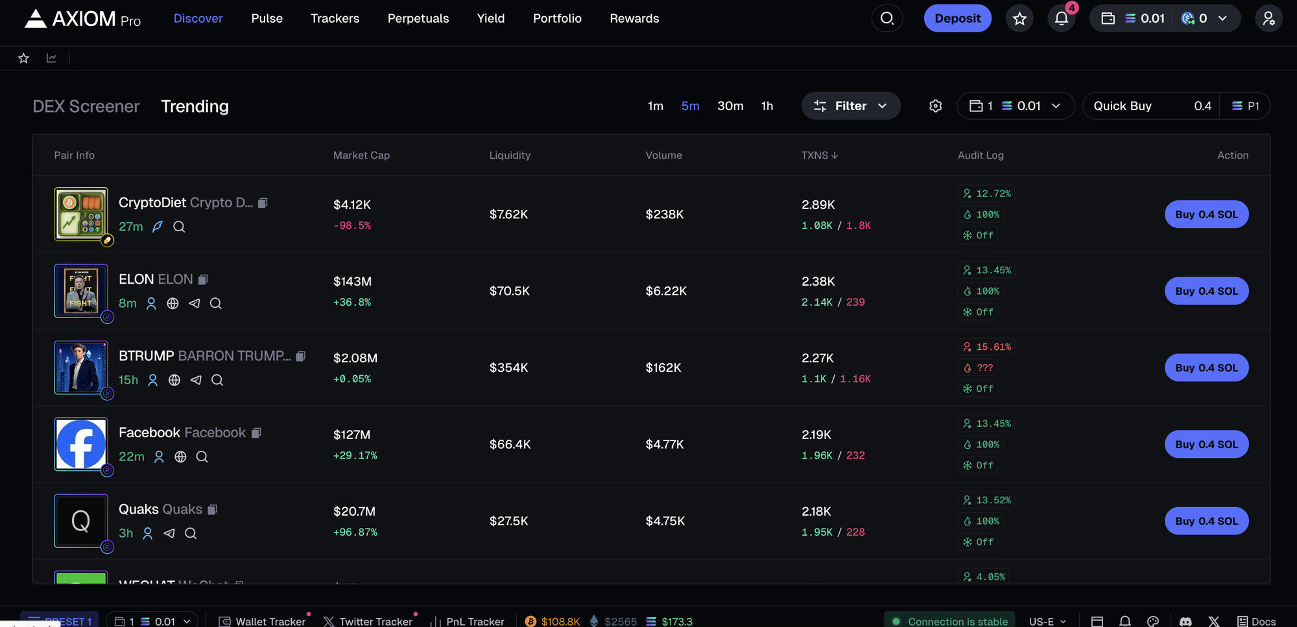Open the Portfolio menu item
Image resolution: width=1297 pixels, height=627 pixels.
tap(556, 18)
